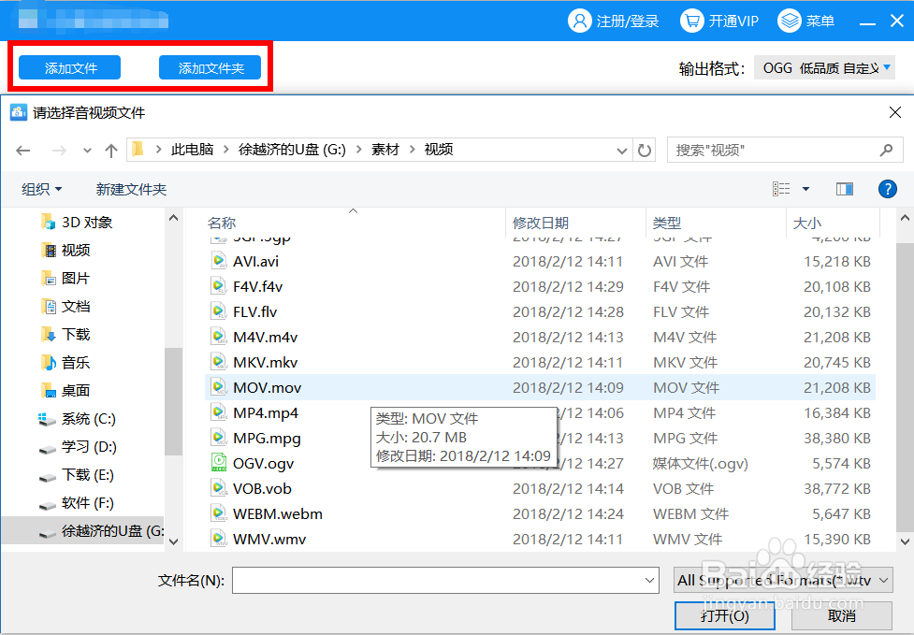Change the file view layout icon
This screenshot has width=914, height=635.
(781, 189)
